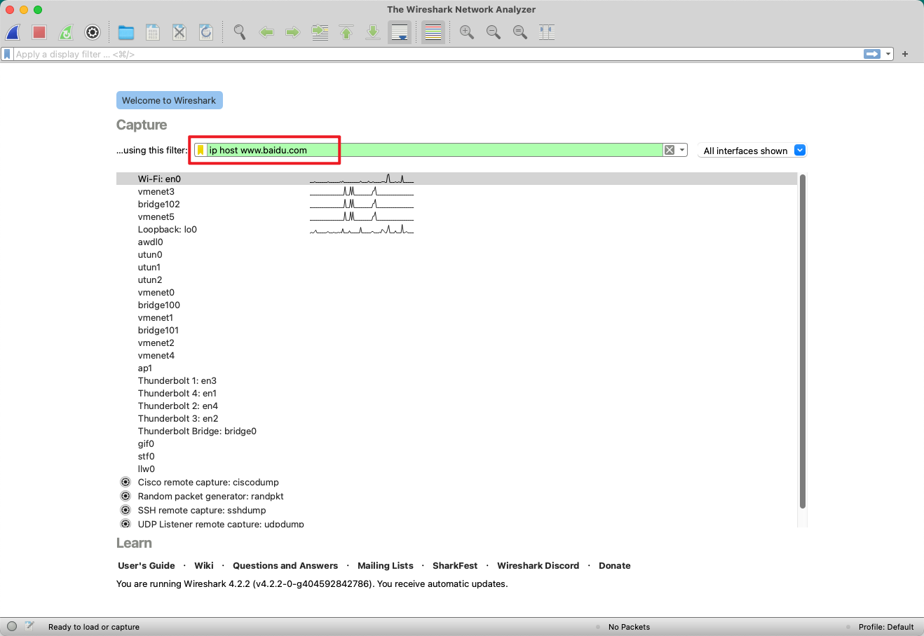Restart current capture with green fin icon
Screen dimensions: 924x636
coord(66,32)
